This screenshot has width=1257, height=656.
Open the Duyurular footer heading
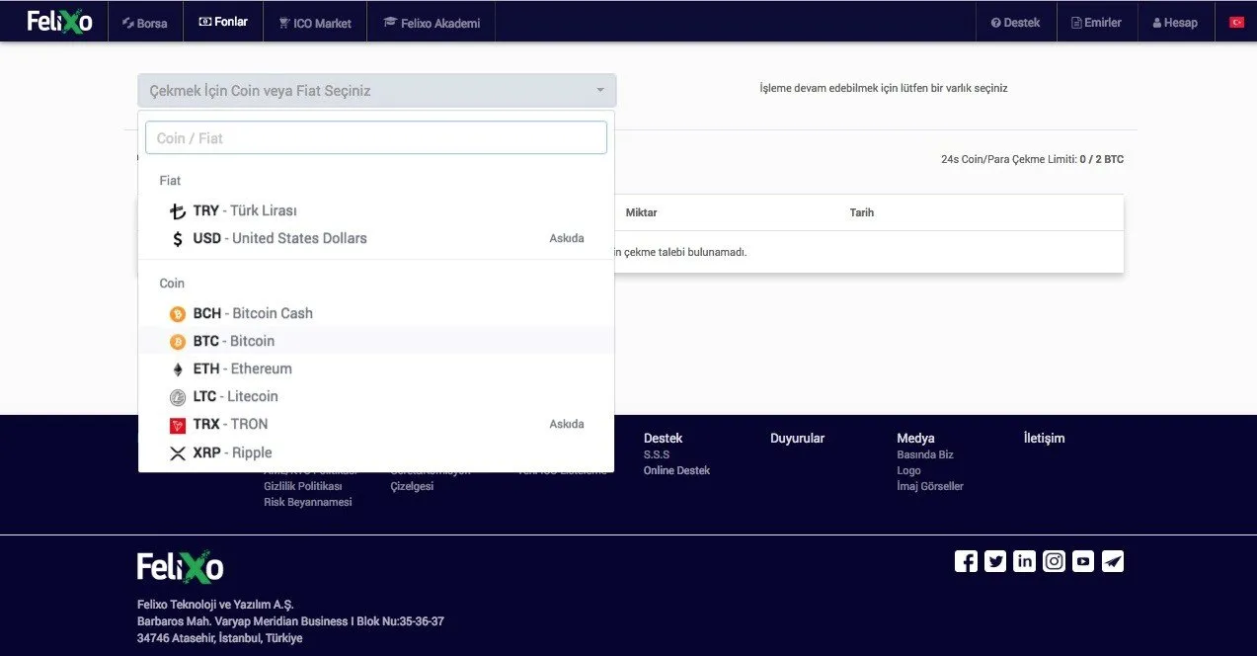pyautogui.click(x=797, y=438)
